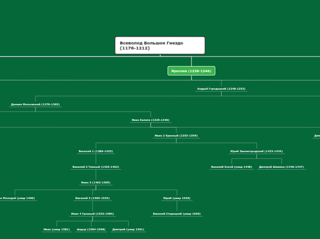Open the Иван 4 Грозный (1533–1584) node
320x239 pixels.
click(x=92, y=214)
